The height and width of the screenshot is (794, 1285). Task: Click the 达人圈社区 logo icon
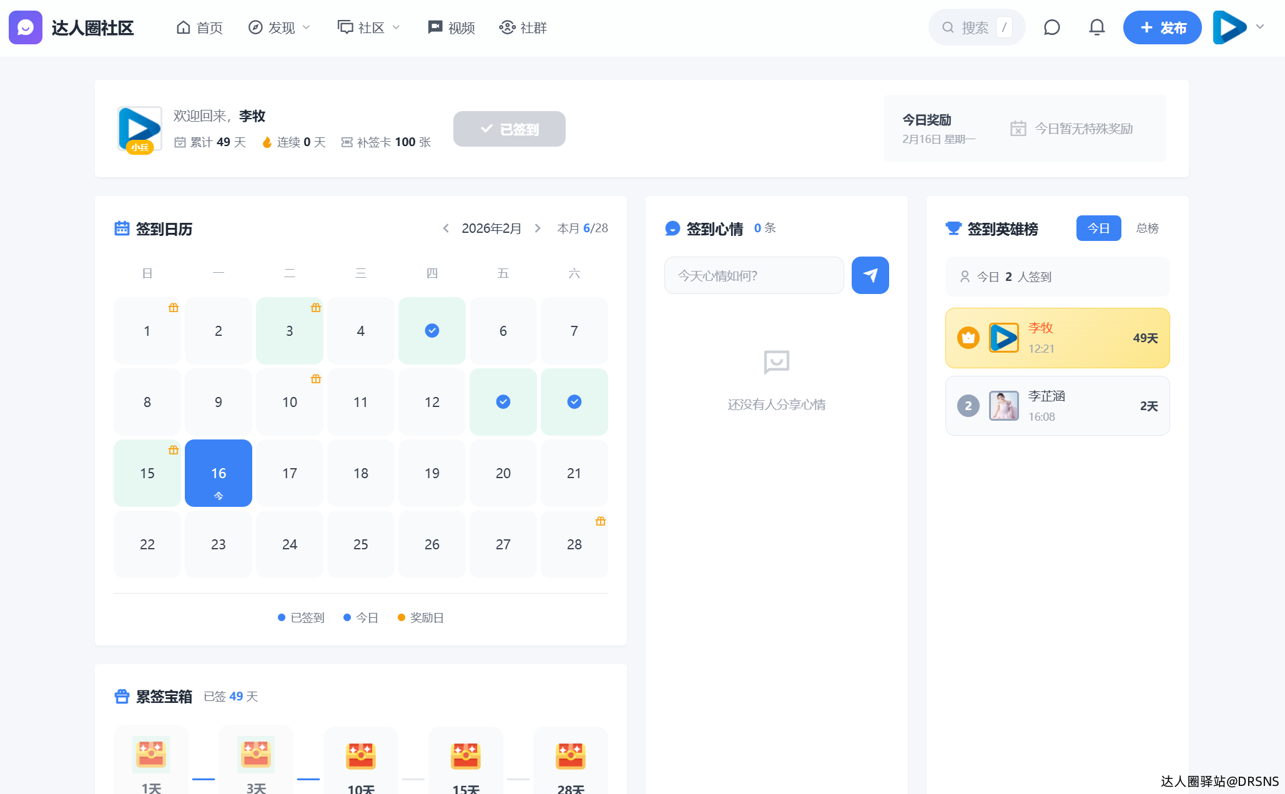[26, 27]
